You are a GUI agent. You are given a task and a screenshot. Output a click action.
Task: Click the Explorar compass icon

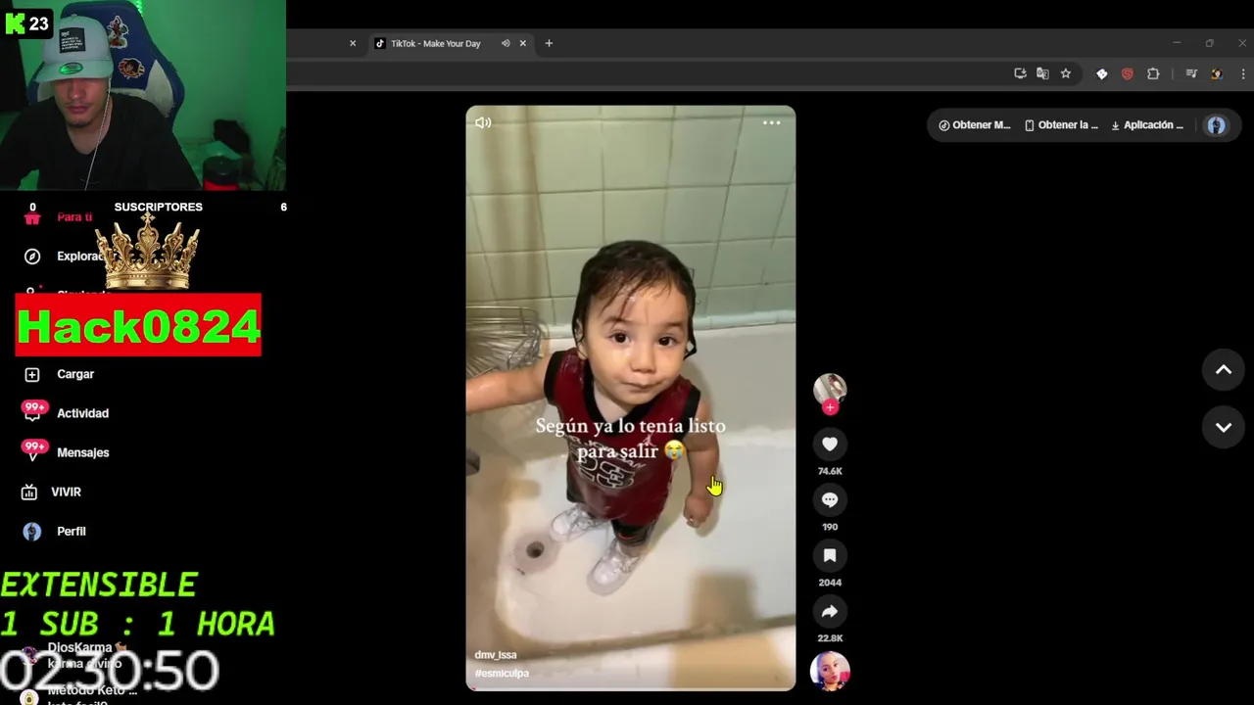32,257
